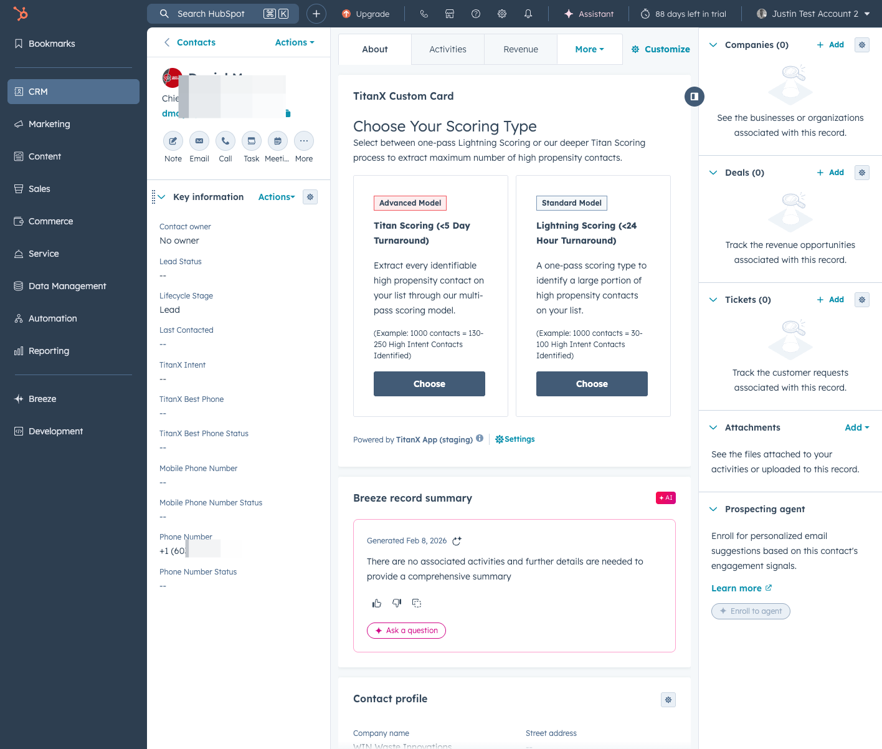Image resolution: width=882 pixels, height=749 pixels.
Task: Open the notifications bell
Action: (x=528, y=14)
